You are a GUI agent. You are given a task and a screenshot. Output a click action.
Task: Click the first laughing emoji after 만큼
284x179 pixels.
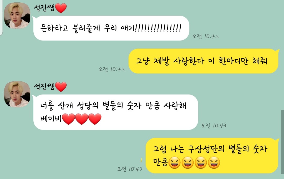174,162
